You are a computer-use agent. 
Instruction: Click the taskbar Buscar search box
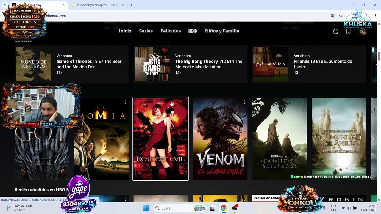point(179,208)
